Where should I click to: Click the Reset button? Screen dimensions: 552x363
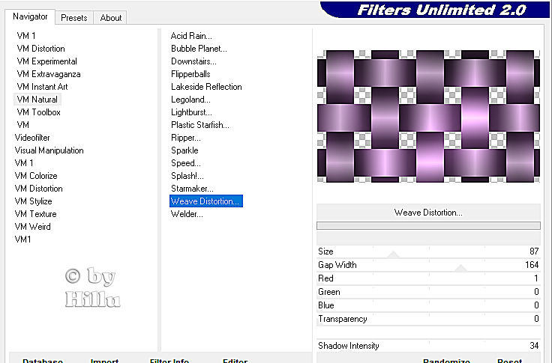point(509,361)
